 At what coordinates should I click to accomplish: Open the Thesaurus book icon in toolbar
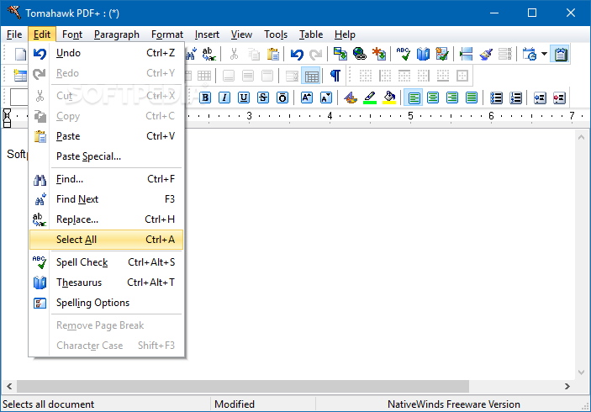423,54
